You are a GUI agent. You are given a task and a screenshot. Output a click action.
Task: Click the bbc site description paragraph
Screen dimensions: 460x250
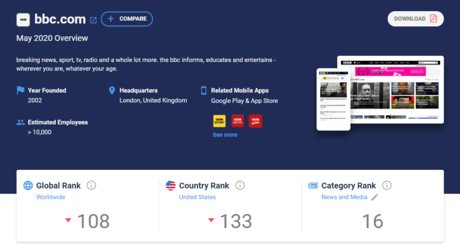click(146, 64)
